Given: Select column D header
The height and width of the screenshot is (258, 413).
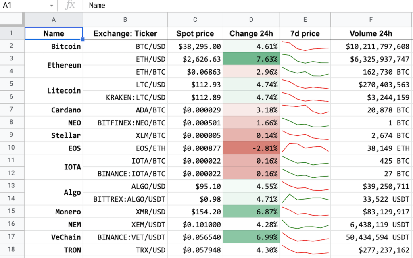Looking at the screenshot, I should (251, 20).
